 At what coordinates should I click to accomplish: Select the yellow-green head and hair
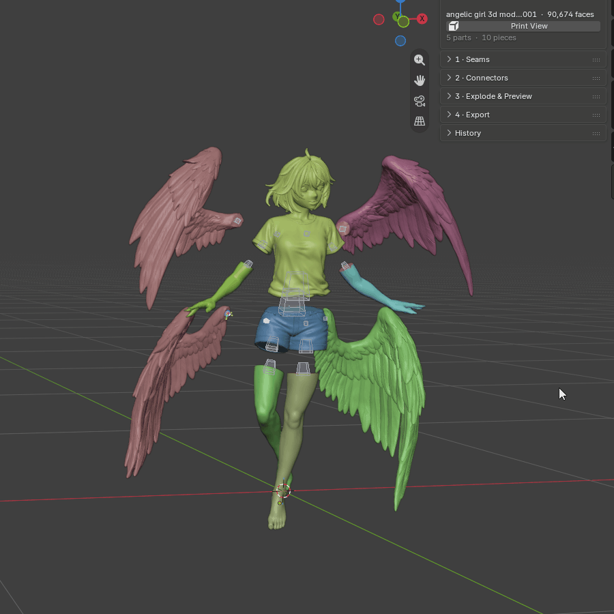coord(301,182)
